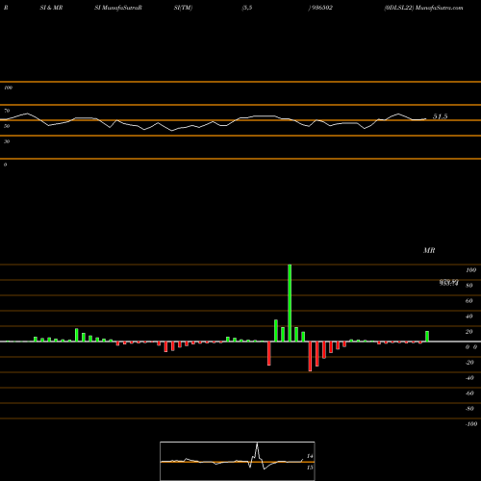Select the MunafaSutra.com text in the header

coord(439,8)
